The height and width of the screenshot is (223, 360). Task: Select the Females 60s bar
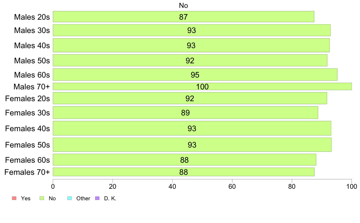[x=184, y=160]
